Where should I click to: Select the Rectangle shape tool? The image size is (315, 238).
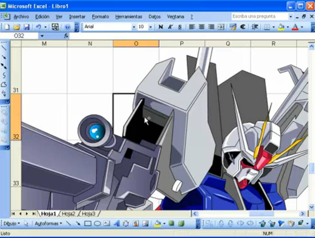(x=88, y=224)
